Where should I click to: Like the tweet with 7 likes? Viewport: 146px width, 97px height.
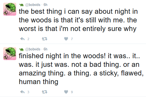66,39
